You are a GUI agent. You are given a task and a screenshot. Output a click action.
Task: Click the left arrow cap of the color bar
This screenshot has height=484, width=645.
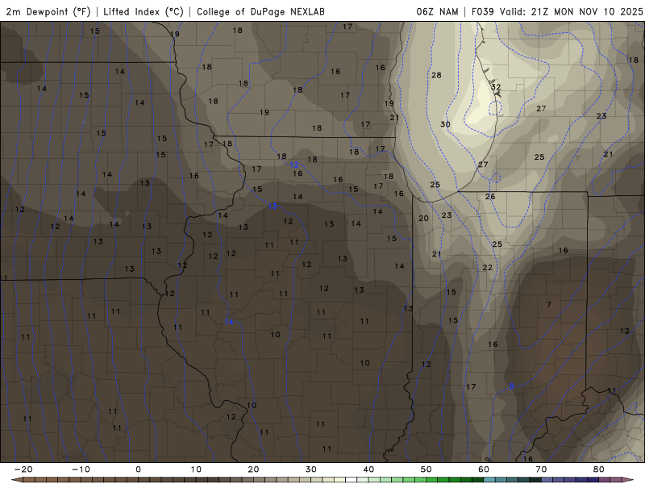16,480
